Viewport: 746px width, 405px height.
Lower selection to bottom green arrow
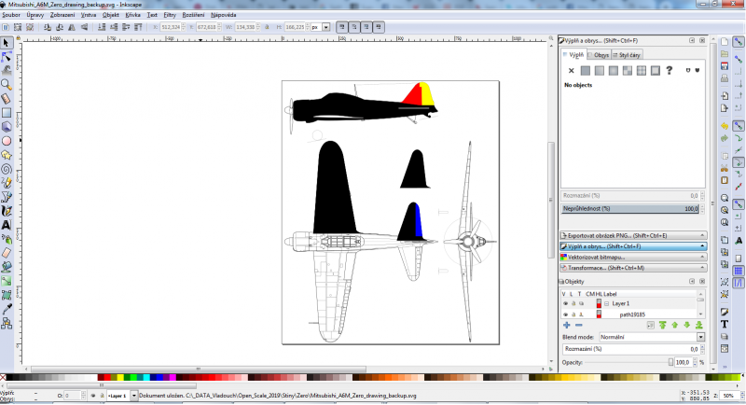(698, 325)
